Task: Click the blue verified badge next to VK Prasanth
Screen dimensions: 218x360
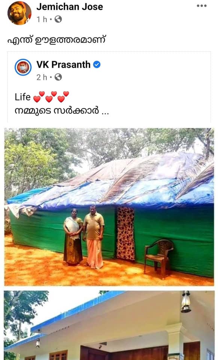Action: click(97, 64)
